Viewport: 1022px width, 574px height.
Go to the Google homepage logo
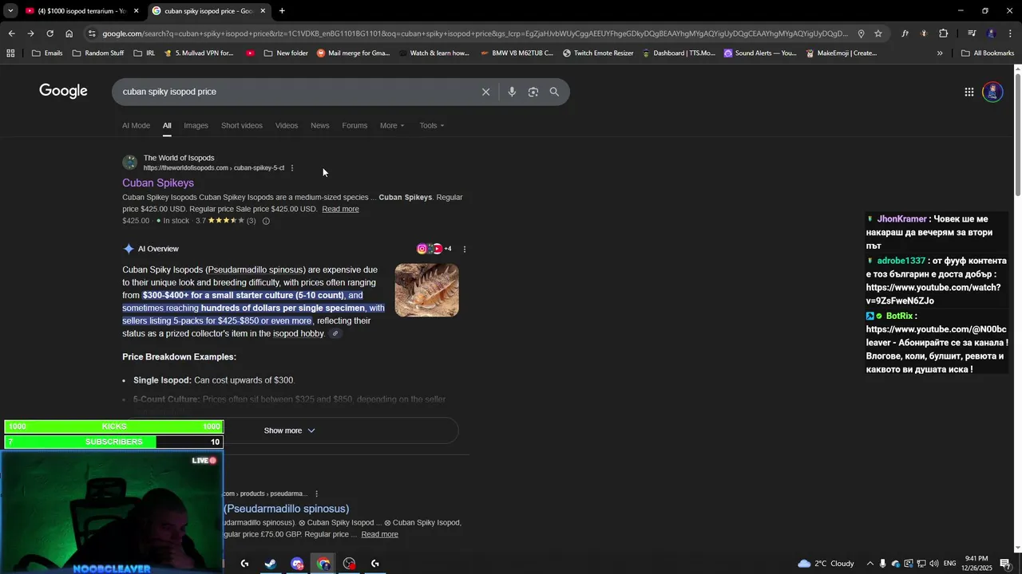pyautogui.click(x=63, y=91)
